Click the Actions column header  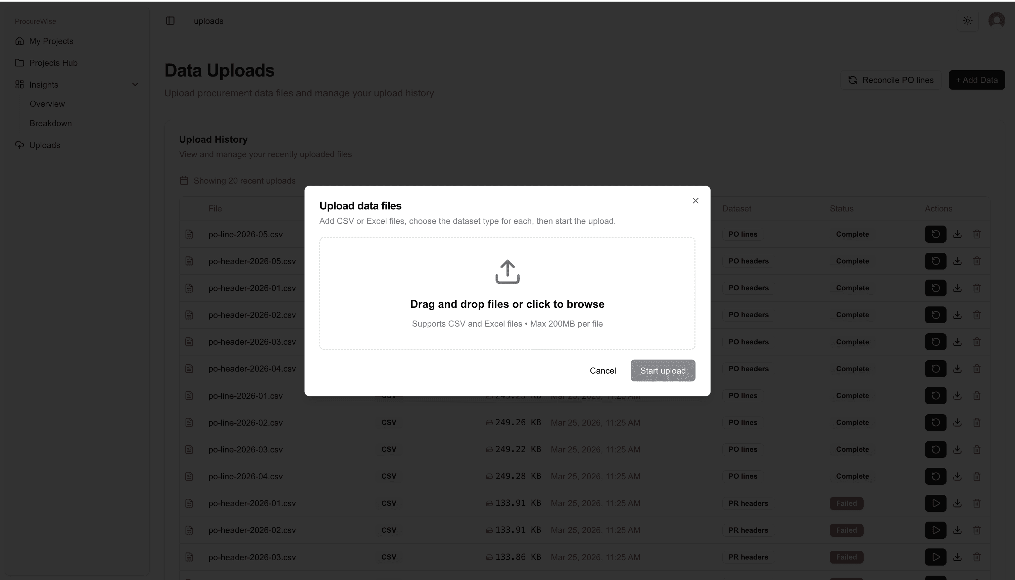[x=938, y=209]
